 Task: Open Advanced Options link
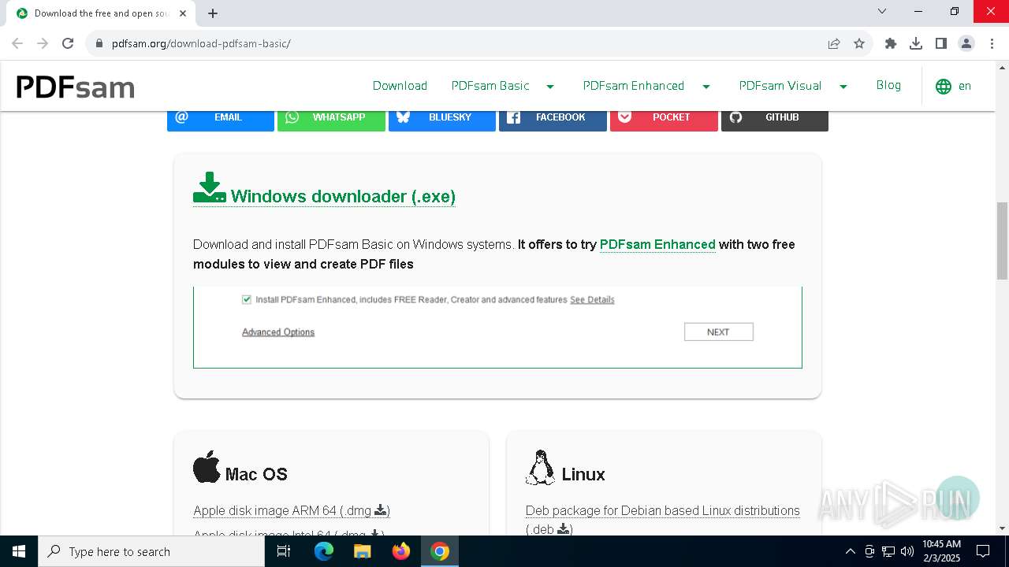278,332
